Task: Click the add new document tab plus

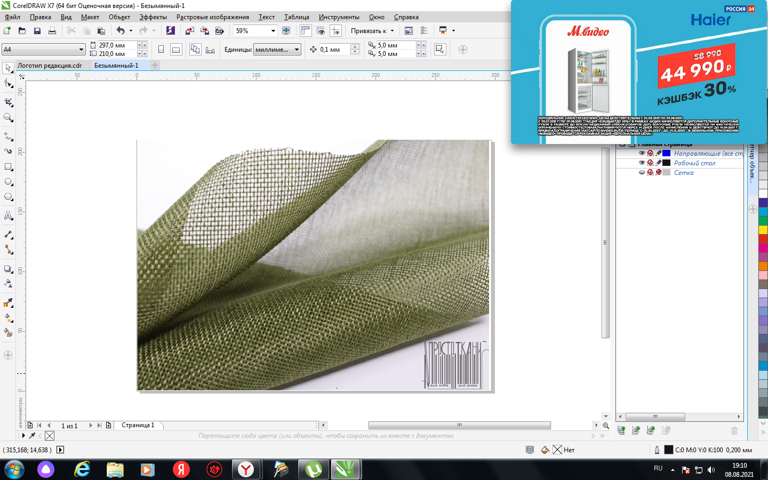Action: pos(155,66)
